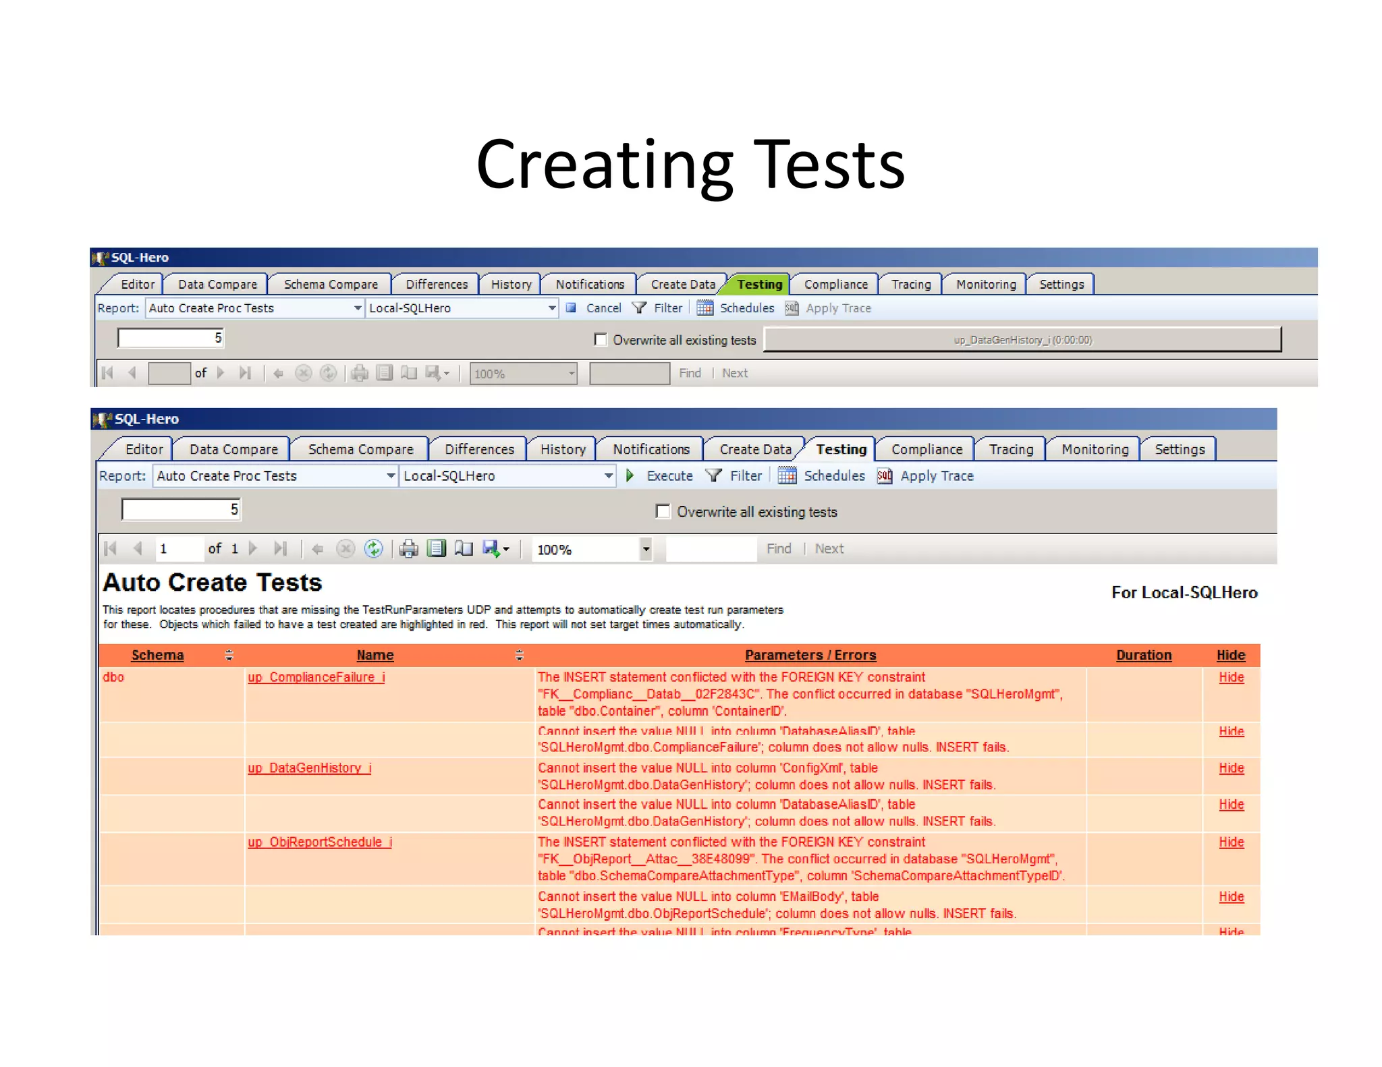The image size is (1382, 1067).
Task: Click Cancel button in upper window
Action: (603, 308)
